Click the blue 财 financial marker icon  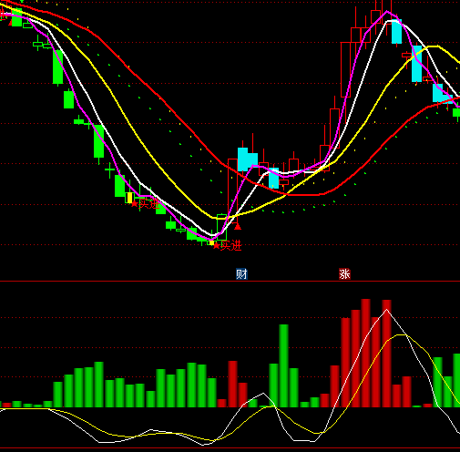click(x=241, y=274)
